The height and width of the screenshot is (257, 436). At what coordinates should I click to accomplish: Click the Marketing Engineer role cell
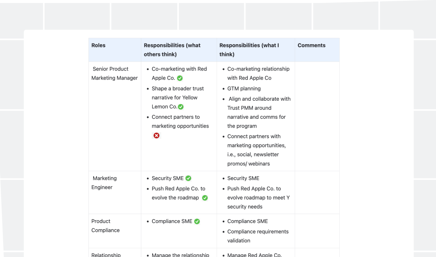coord(115,192)
